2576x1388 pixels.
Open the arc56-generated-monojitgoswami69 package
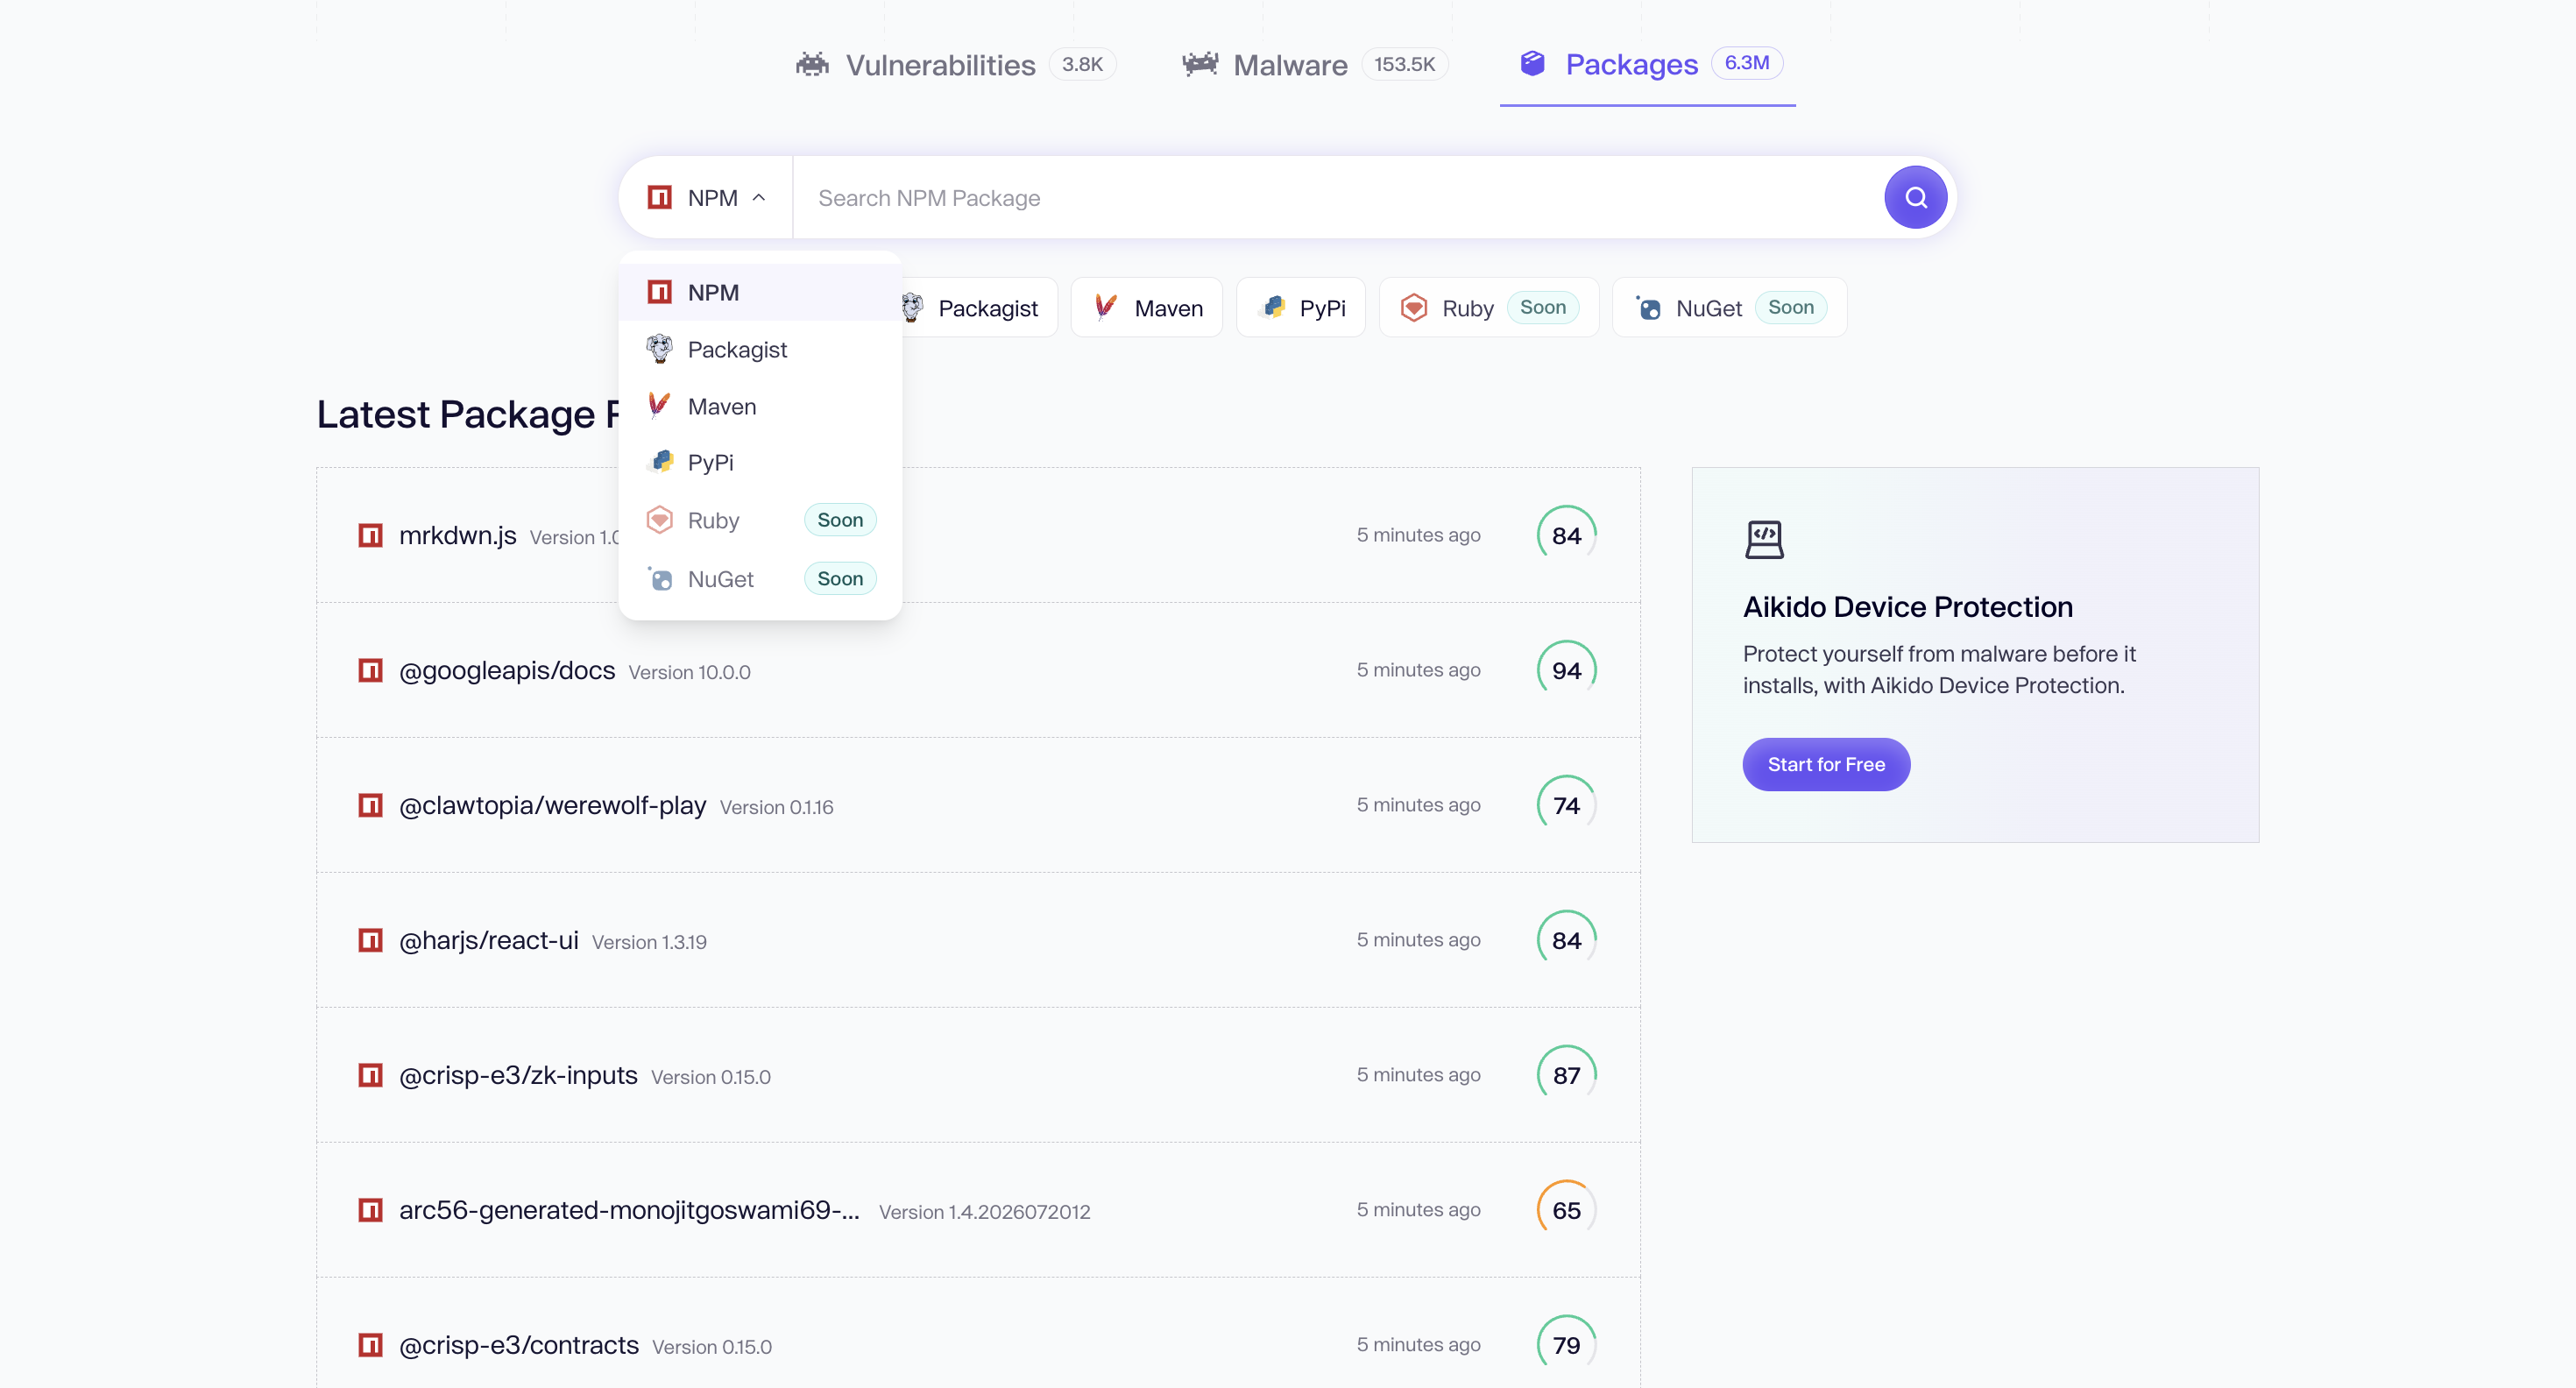pos(978,1210)
